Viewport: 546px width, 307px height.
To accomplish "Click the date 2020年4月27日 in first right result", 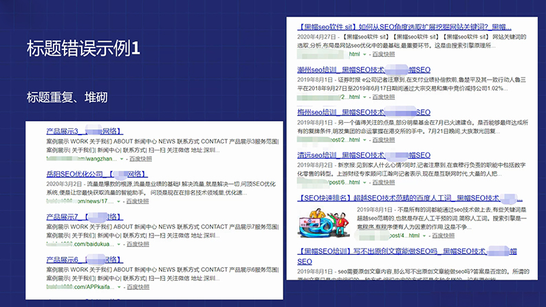I will tap(316, 37).
